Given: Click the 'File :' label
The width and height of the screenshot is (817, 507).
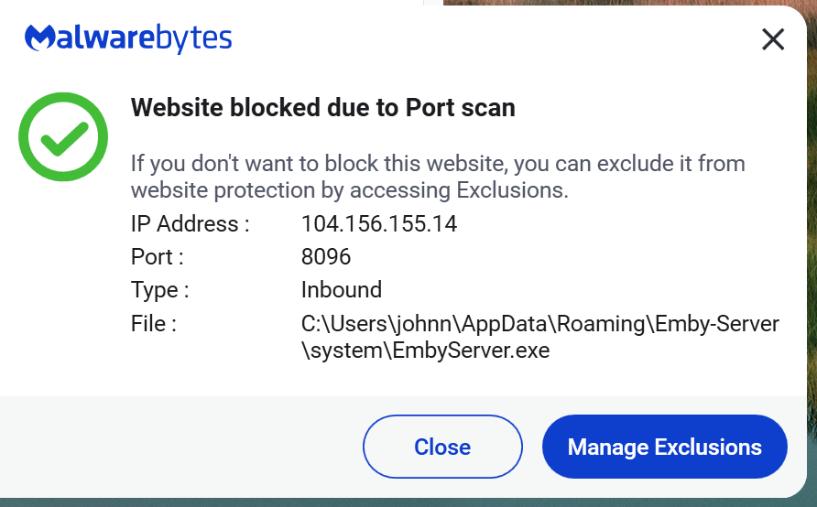Looking at the screenshot, I should click(x=153, y=323).
